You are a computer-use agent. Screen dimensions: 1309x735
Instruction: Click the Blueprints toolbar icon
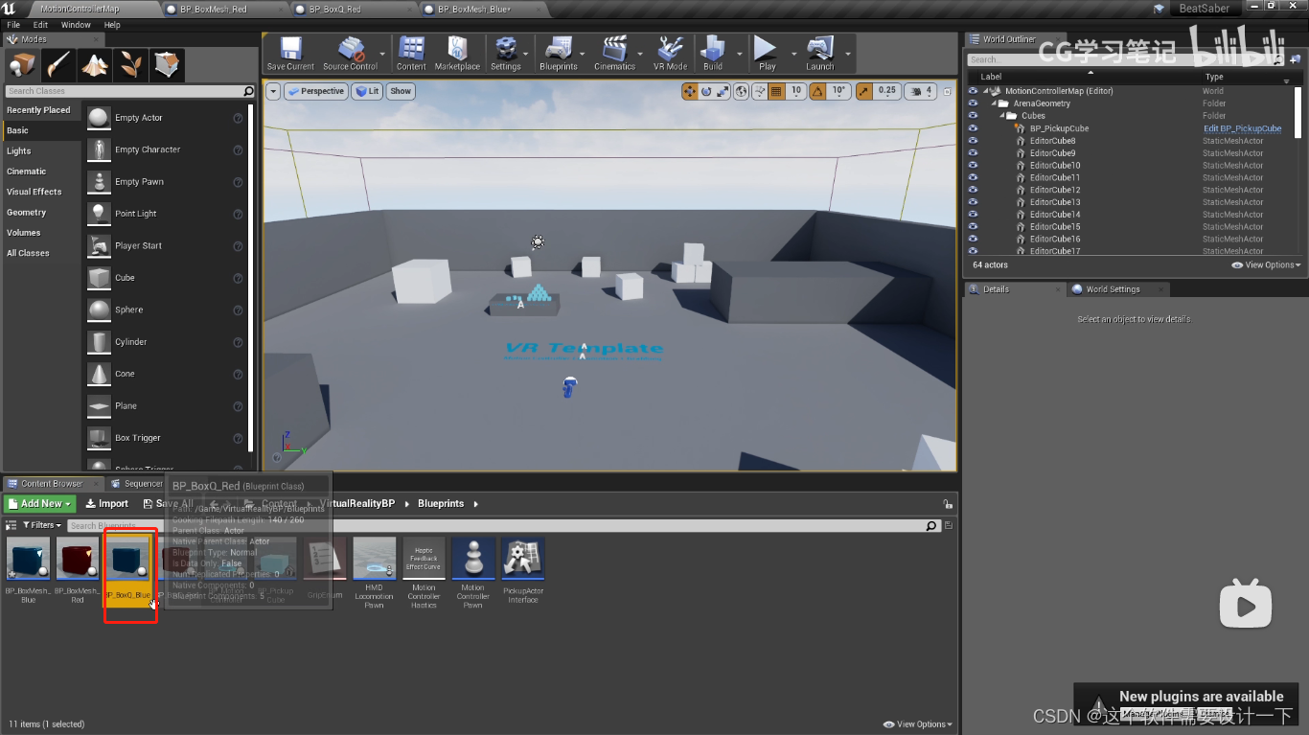coord(559,54)
